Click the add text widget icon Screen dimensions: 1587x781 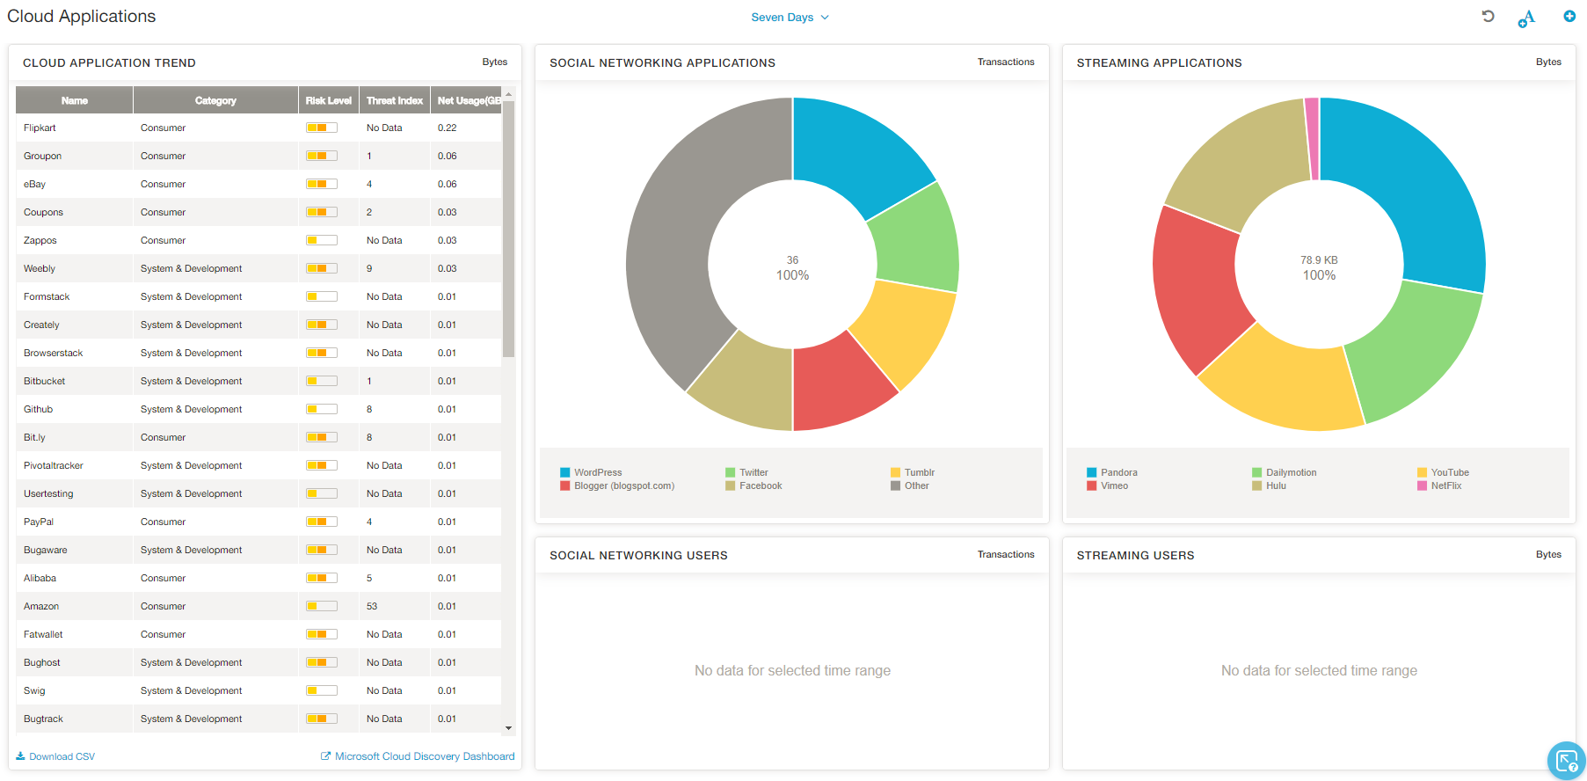click(1527, 18)
